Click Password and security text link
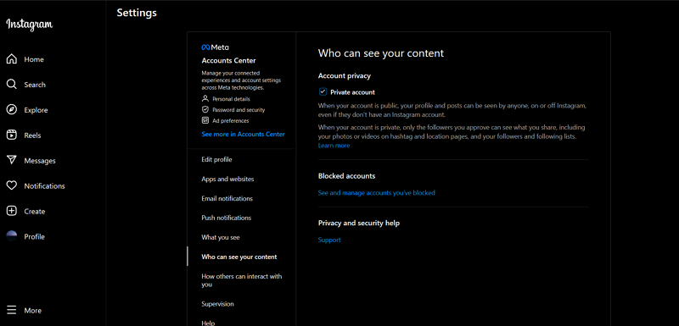 click(238, 110)
